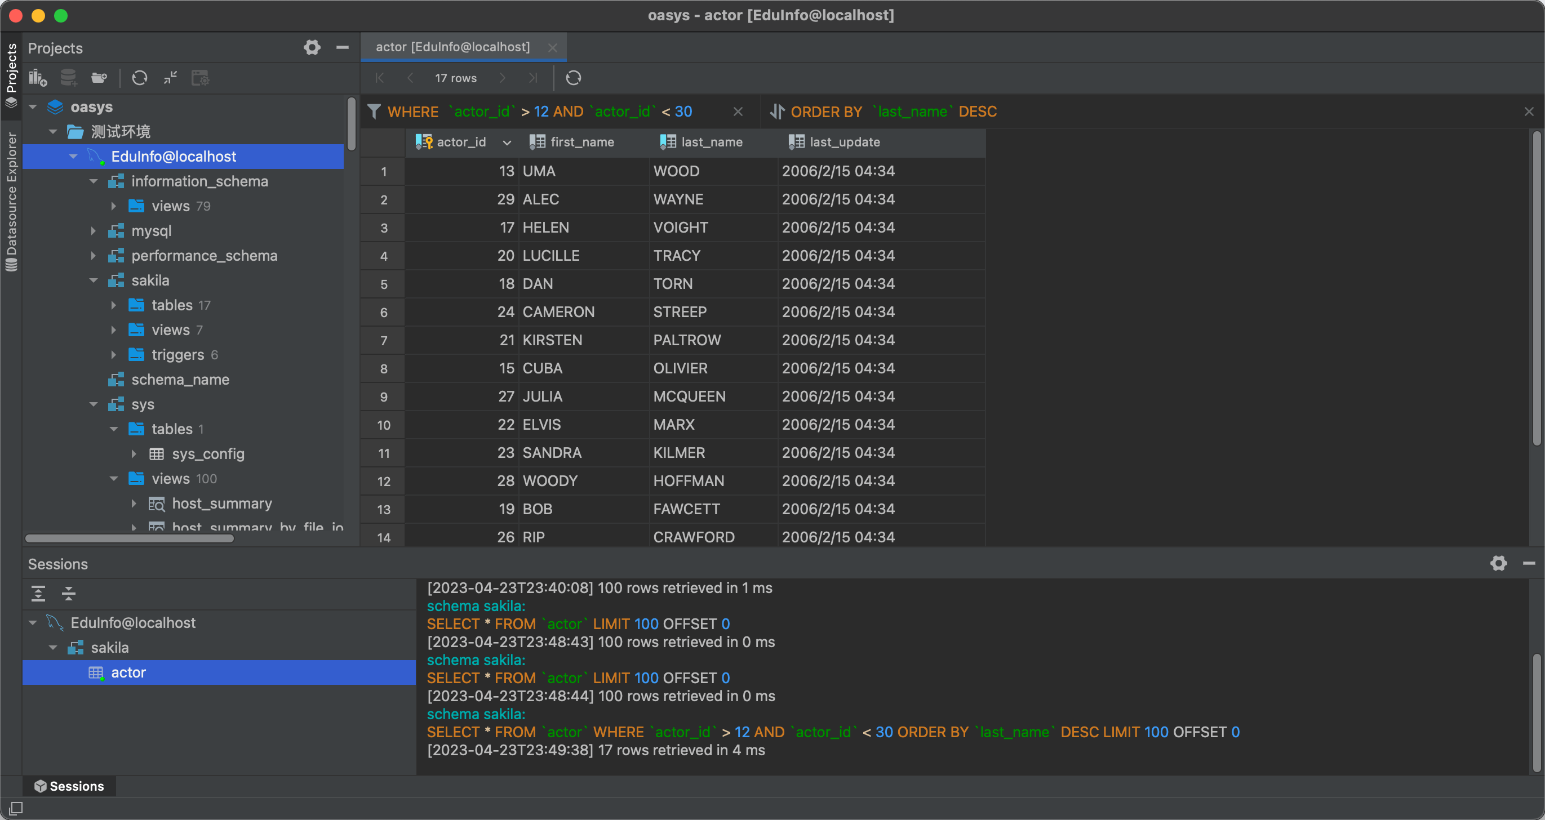Minimize the Sessions panel
Image resolution: width=1545 pixels, height=820 pixels.
1529,563
